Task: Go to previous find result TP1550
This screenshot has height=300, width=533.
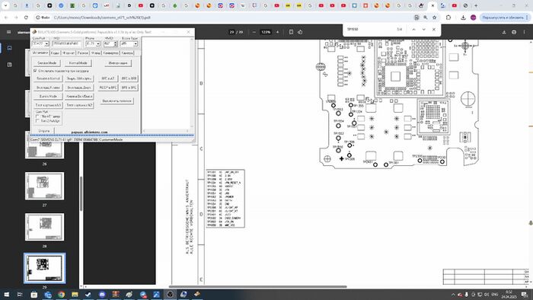Action: (413, 30)
